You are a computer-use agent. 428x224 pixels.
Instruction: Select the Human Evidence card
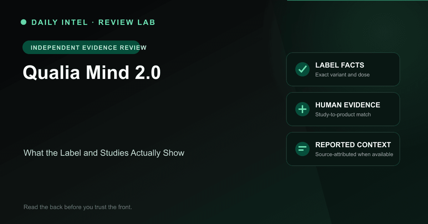pos(343,109)
